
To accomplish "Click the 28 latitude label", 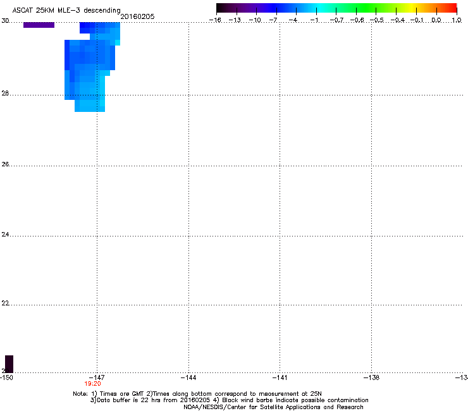I will 5,93.
